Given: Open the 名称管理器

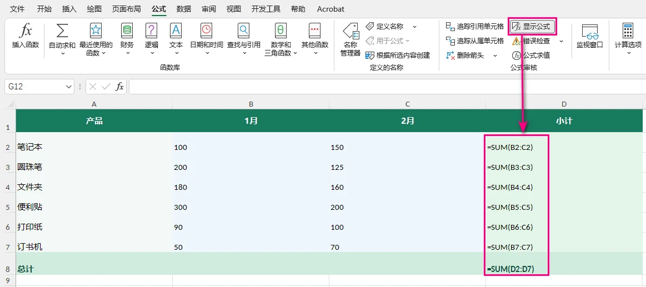Looking at the screenshot, I should pos(350,39).
